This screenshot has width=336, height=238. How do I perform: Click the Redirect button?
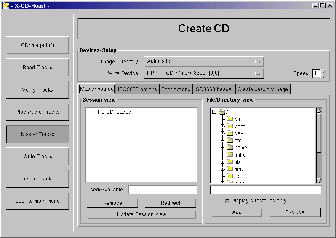171,203
